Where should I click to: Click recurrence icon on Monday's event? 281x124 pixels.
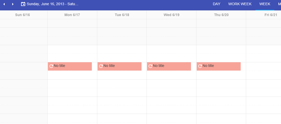coord(51,66)
